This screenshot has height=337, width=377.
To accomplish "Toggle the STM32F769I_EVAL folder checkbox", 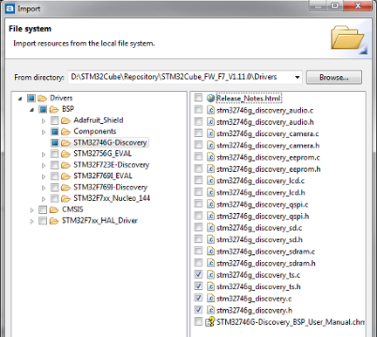I will [x=54, y=176].
